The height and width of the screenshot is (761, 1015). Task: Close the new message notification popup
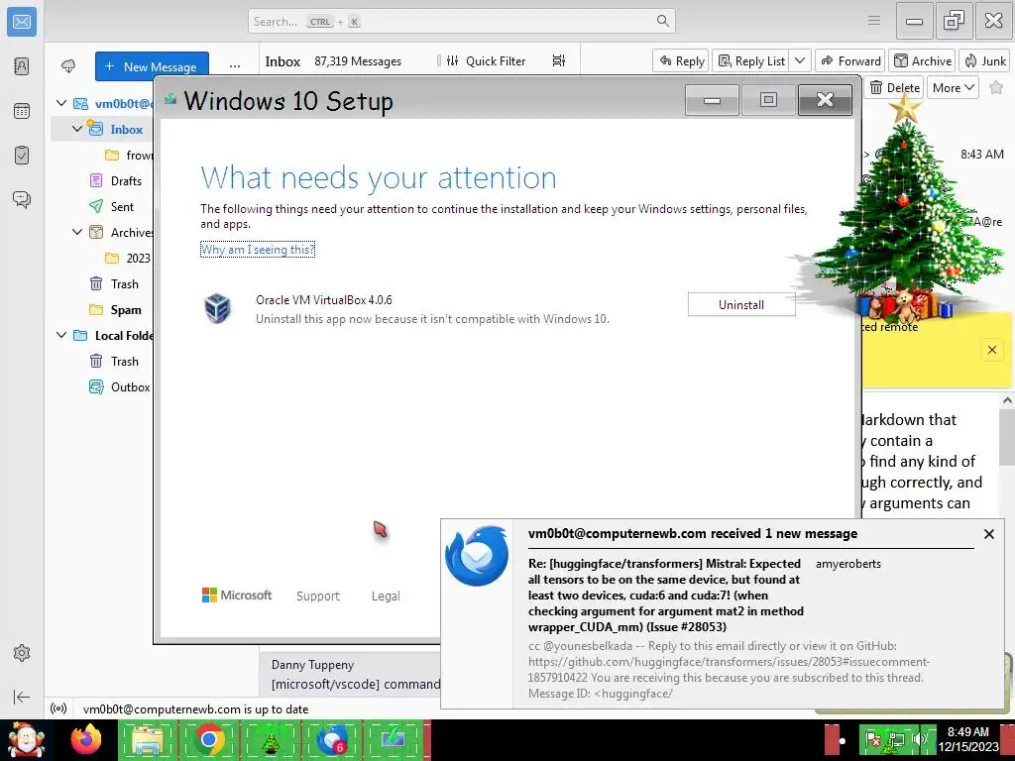(x=988, y=534)
